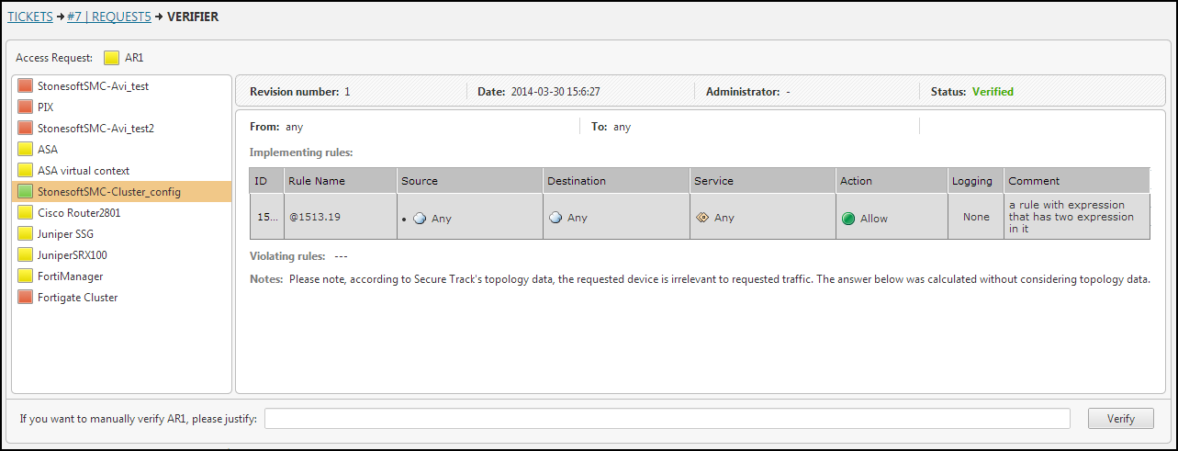Select Cisco Router2801 in the device list
Screen dimensions: 1178x451
pos(79,213)
